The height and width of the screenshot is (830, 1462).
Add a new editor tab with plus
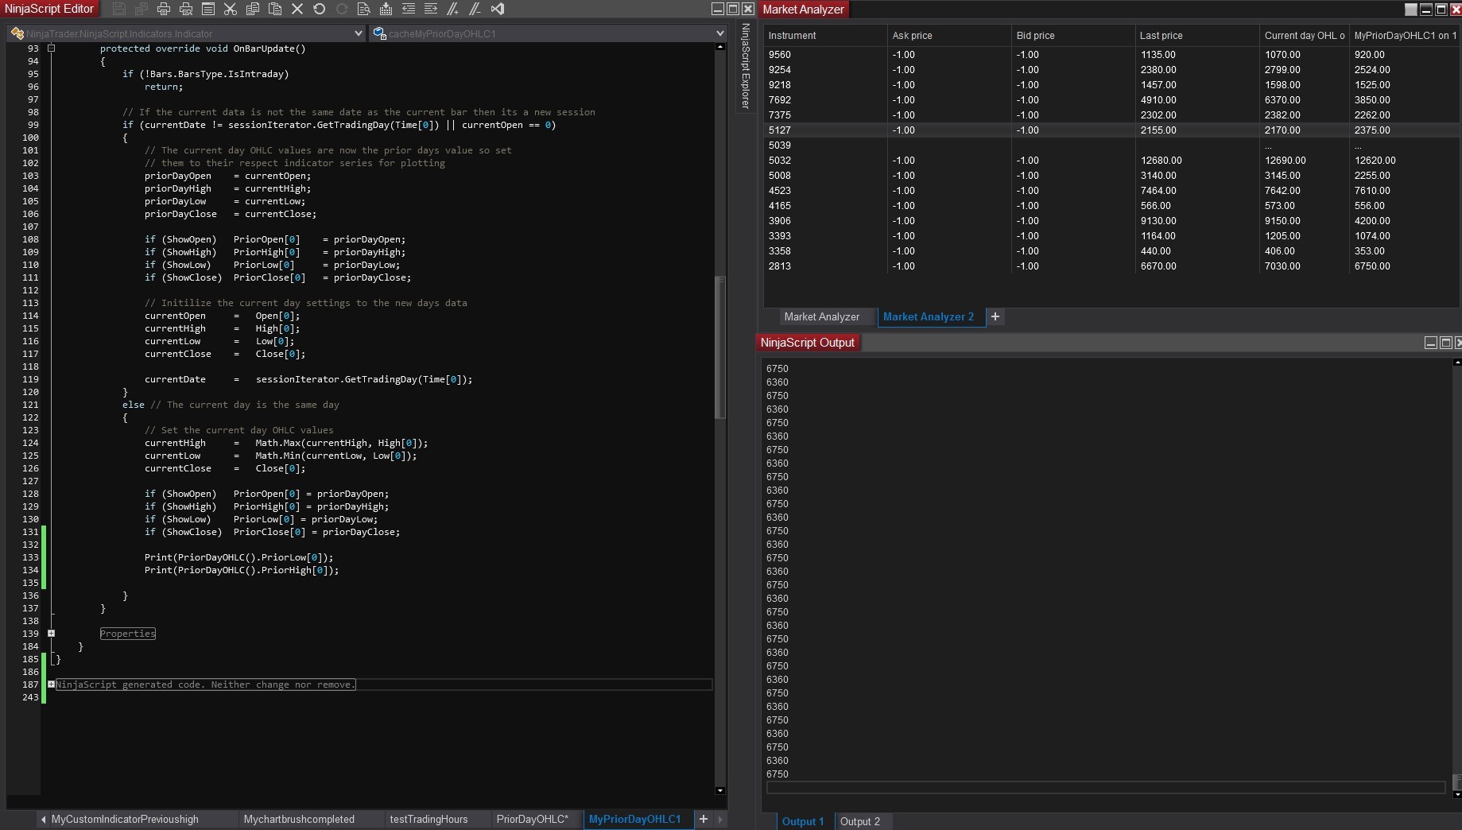703,819
